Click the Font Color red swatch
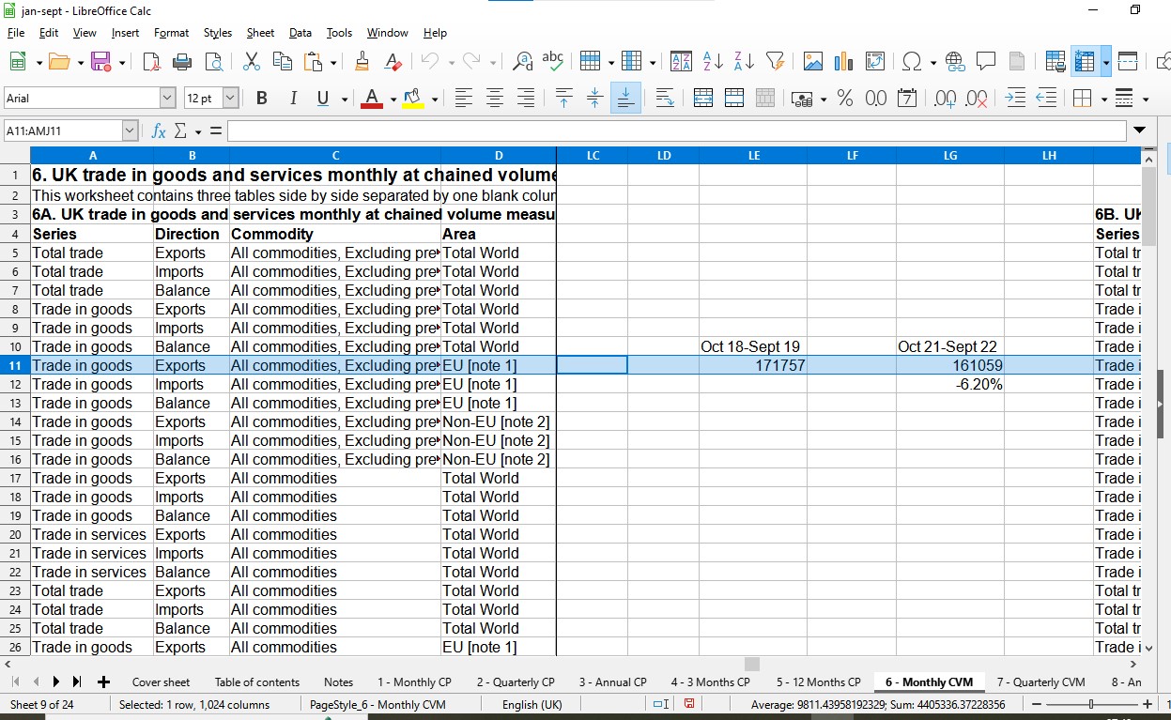Image resolution: width=1171 pixels, height=720 pixels. tap(372, 99)
